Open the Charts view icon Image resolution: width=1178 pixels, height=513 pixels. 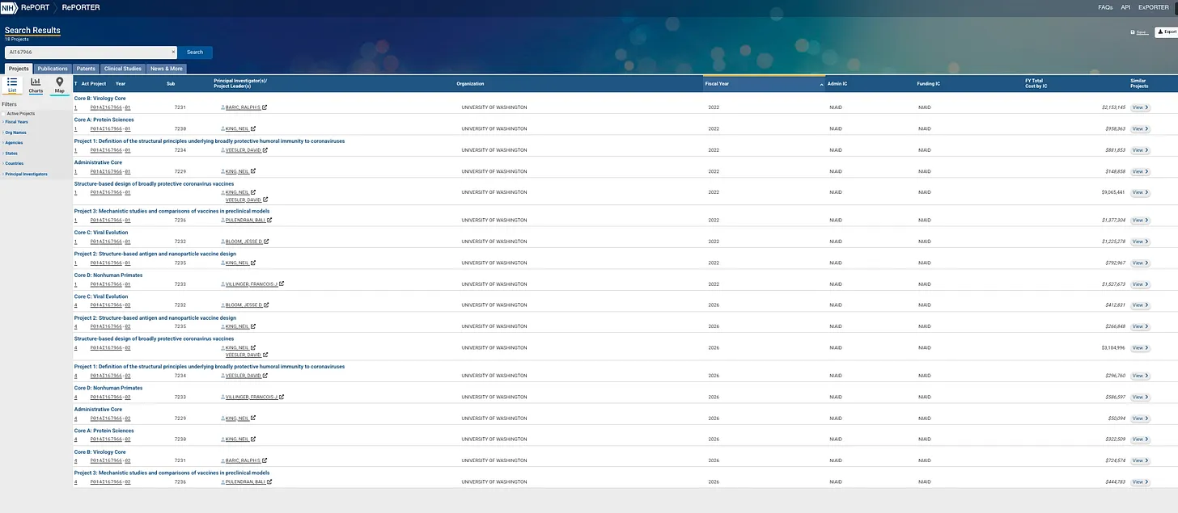tap(36, 82)
